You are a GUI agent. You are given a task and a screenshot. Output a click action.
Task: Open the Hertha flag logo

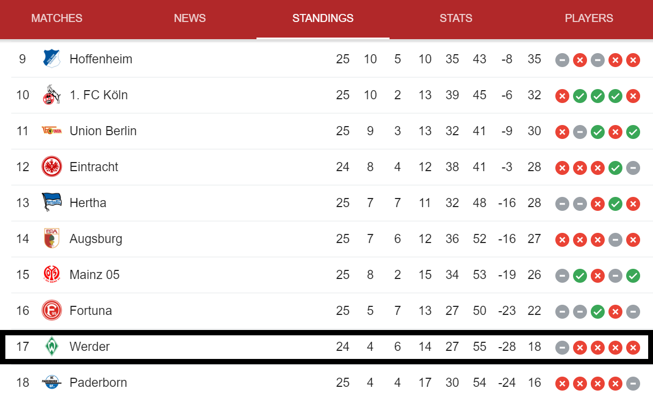point(52,203)
